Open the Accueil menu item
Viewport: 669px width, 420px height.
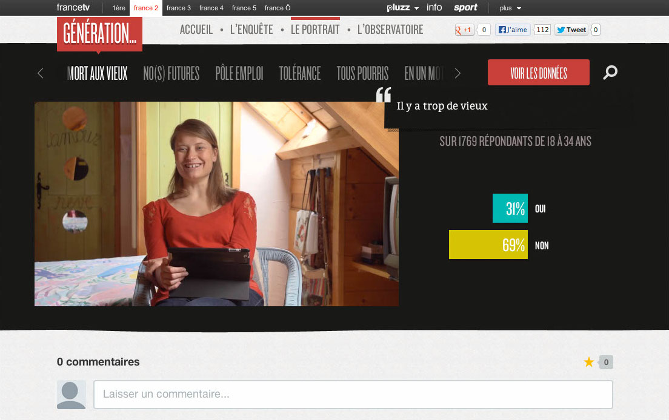coord(196,30)
